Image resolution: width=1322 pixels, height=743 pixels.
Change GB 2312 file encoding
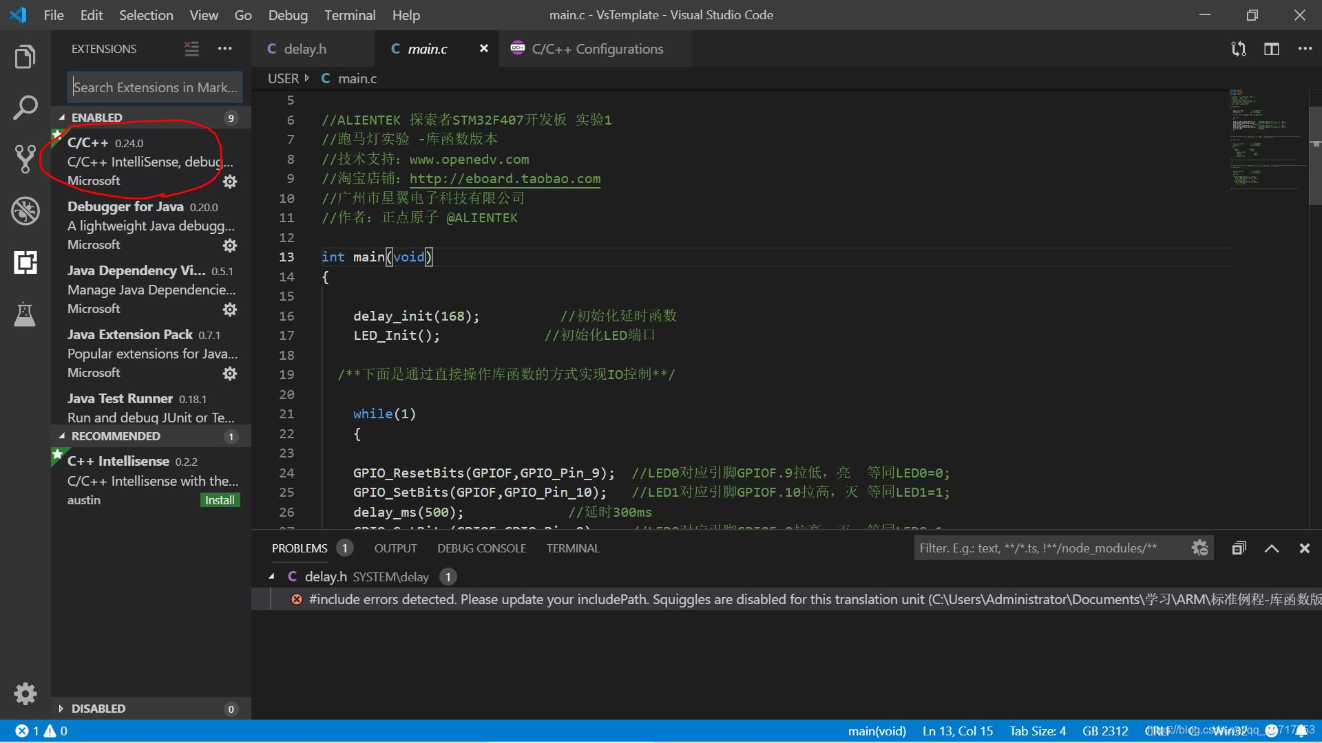point(1105,731)
